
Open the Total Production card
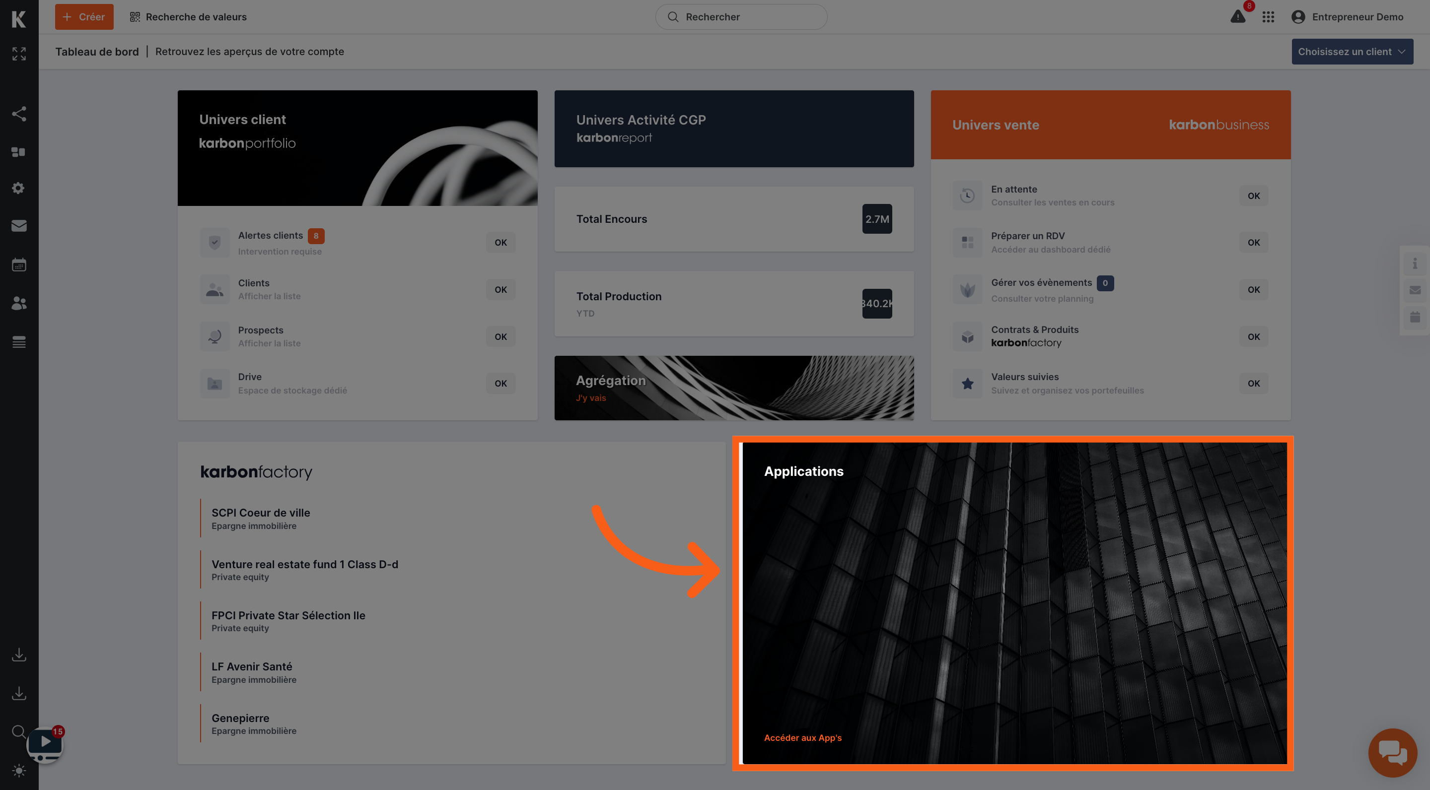coord(734,304)
